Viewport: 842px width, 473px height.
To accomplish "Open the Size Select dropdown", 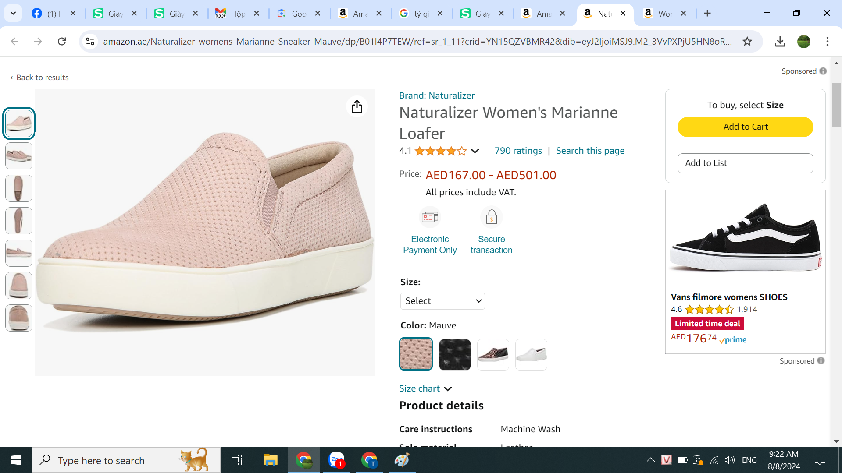I will 442,301.
